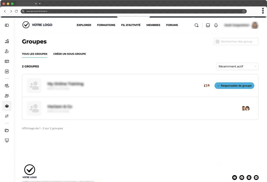Screen dimensions: 267x182
Task: Click the Rechercher des groupes search field
Action: (x=236, y=42)
